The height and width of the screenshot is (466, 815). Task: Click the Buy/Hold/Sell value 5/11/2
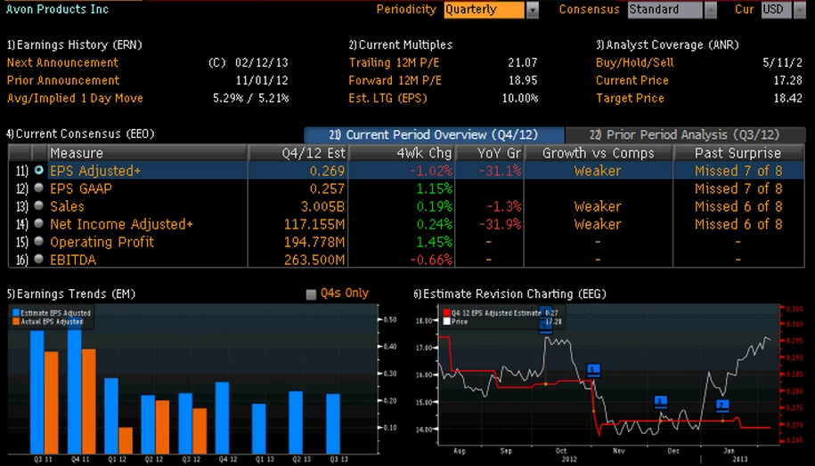coord(782,63)
